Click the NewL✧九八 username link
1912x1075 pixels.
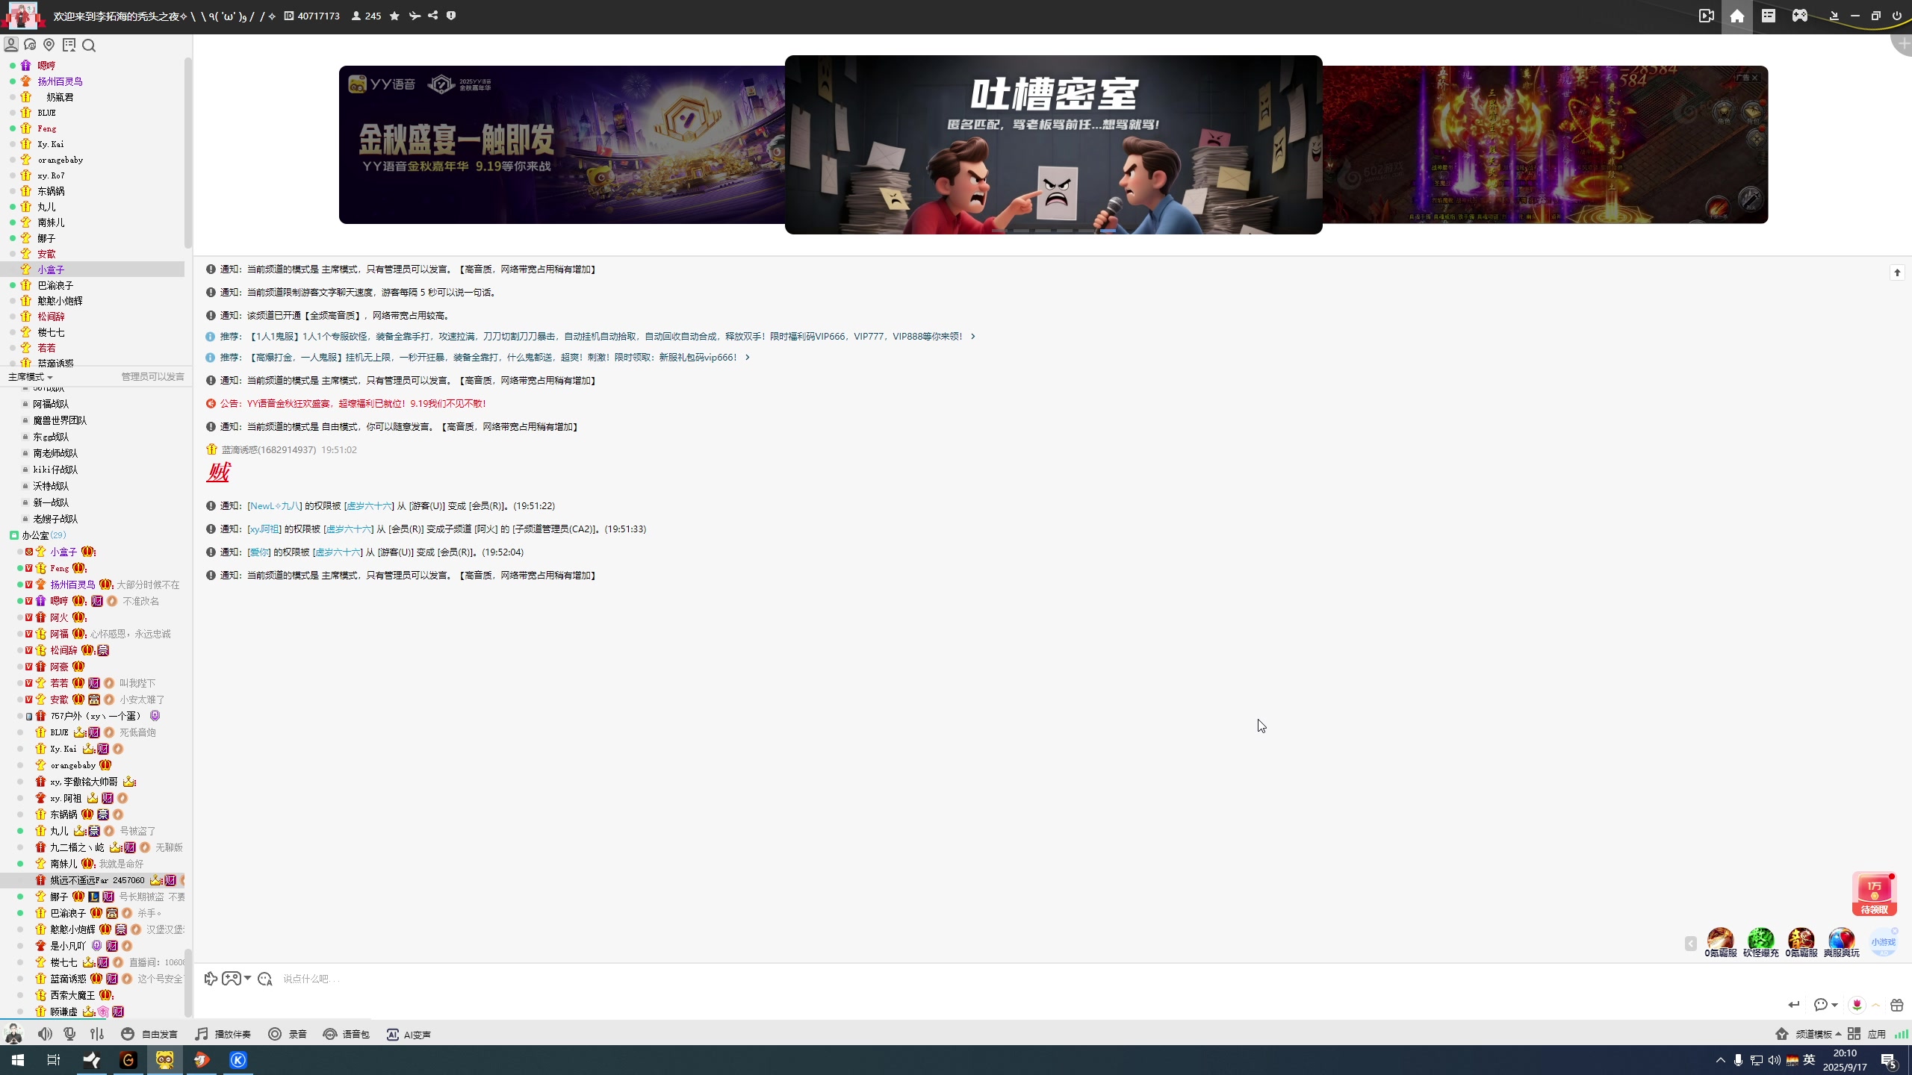pyautogui.click(x=274, y=506)
